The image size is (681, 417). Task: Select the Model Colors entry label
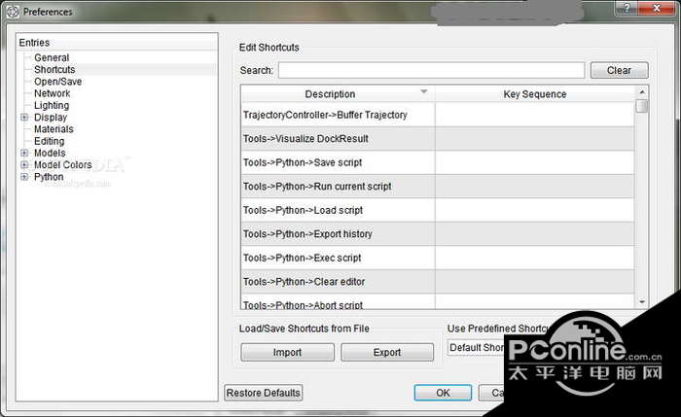tap(63, 165)
